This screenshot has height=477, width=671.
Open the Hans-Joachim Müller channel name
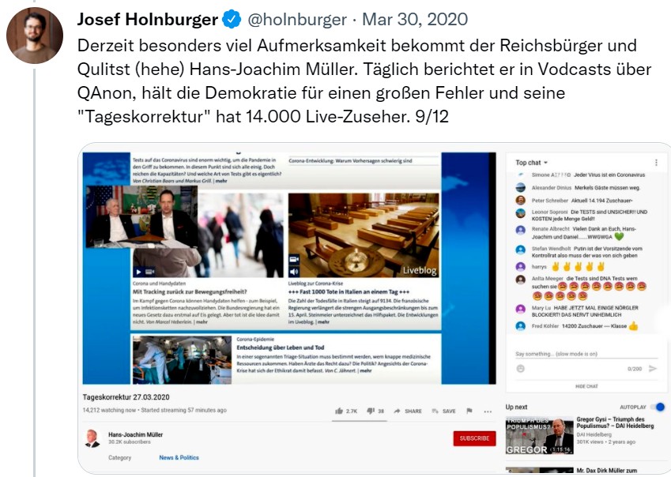(x=136, y=434)
